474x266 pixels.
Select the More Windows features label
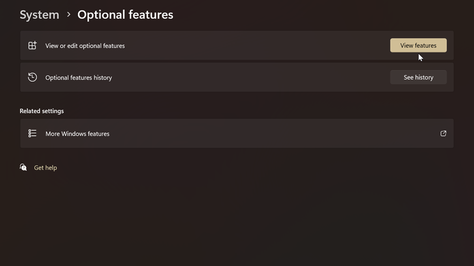click(x=77, y=134)
